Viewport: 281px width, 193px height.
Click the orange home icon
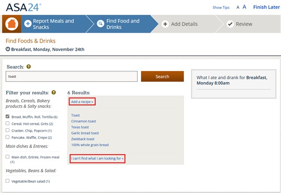click(x=12, y=24)
